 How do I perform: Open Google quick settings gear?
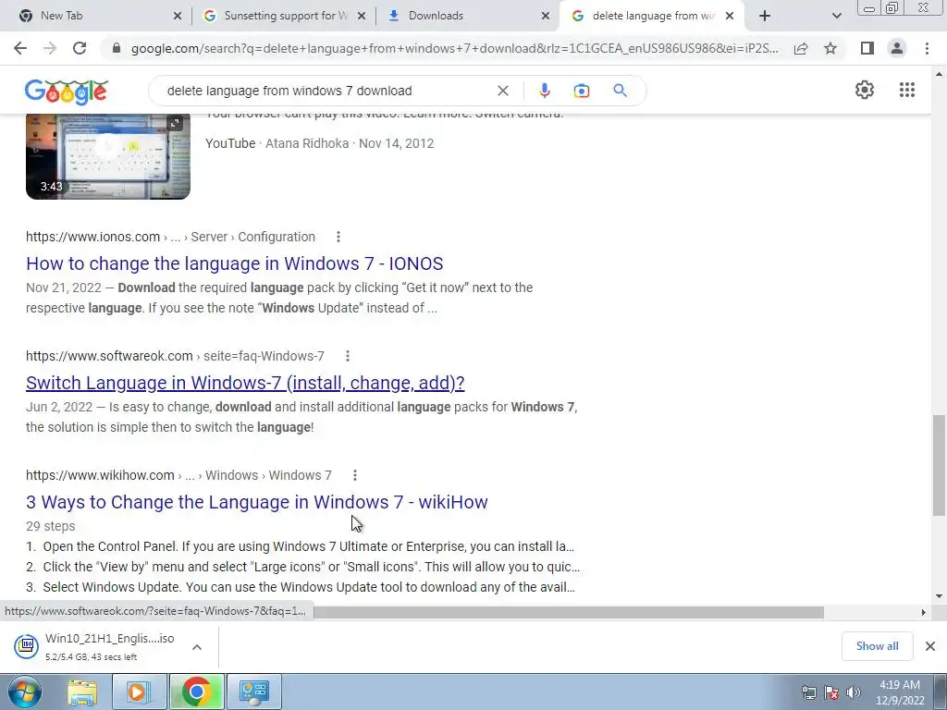(x=865, y=90)
